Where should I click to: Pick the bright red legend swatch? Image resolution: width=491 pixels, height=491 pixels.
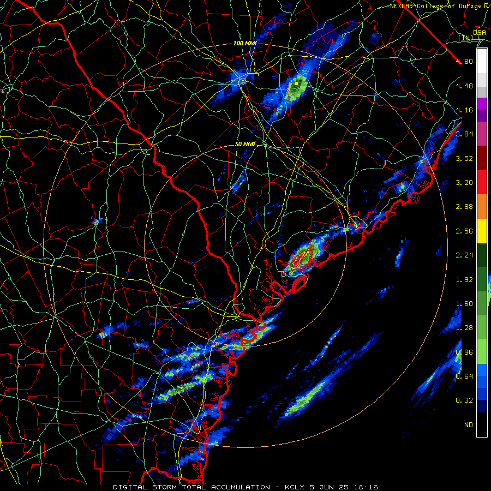click(482, 183)
